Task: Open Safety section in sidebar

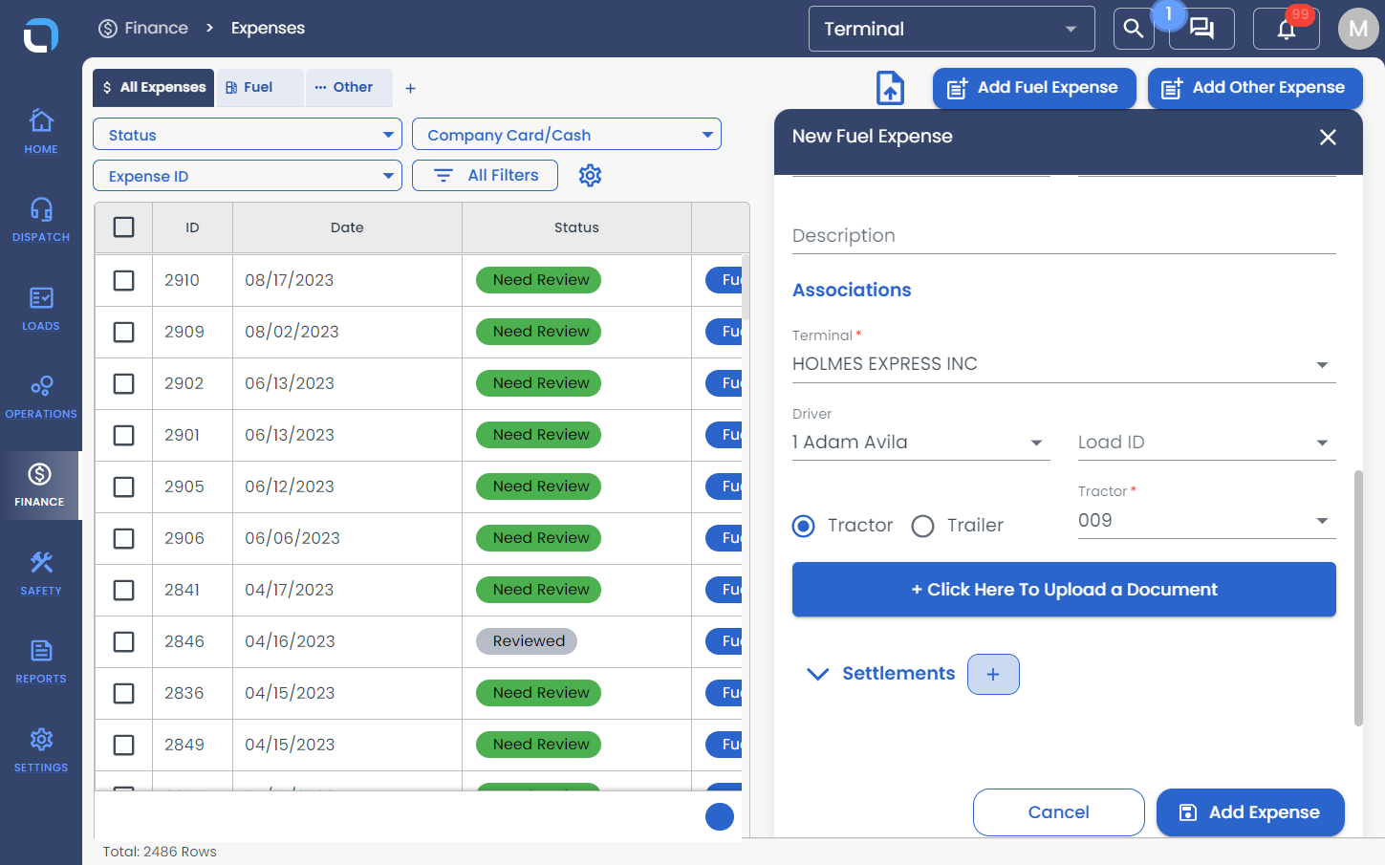Action: click(x=41, y=573)
